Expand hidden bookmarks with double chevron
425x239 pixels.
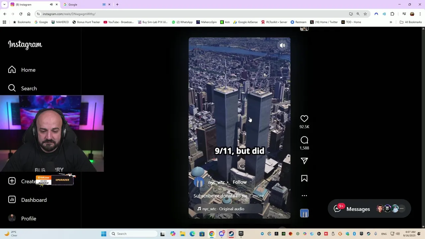[391, 22]
